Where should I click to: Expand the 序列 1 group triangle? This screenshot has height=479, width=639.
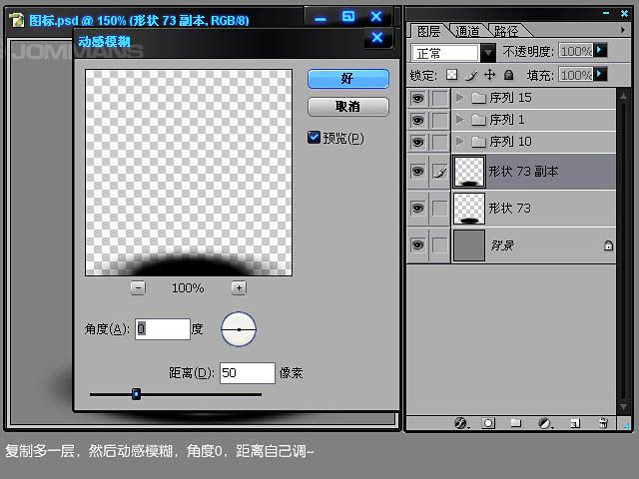pyautogui.click(x=460, y=120)
